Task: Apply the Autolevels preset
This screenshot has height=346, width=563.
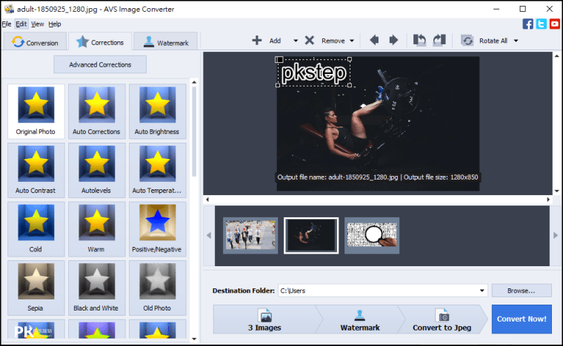Action: click(96, 170)
